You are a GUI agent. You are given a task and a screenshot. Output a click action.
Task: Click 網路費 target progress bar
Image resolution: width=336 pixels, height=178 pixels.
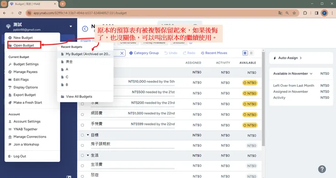(133, 117)
